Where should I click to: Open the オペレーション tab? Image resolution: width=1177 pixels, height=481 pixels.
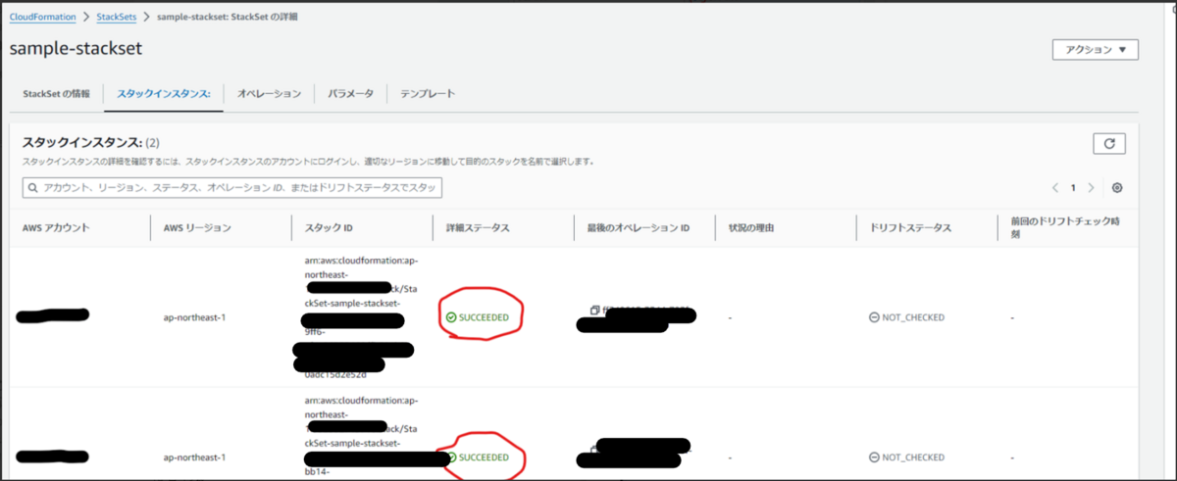(269, 94)
